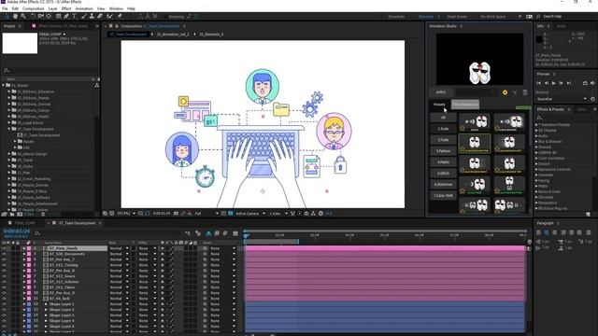Viewport: 598px width, 336px height.
Task: Select the Puppet Pin tool
Action: click(120, 17)
